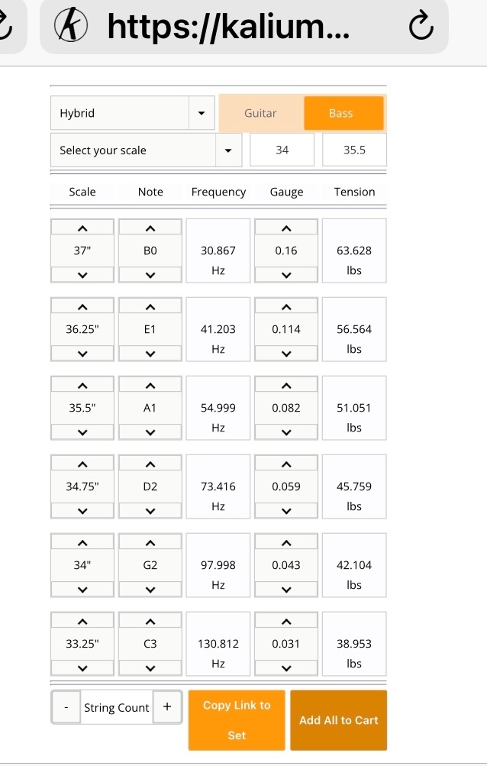Remove a string with the minus button

(66, 707)
